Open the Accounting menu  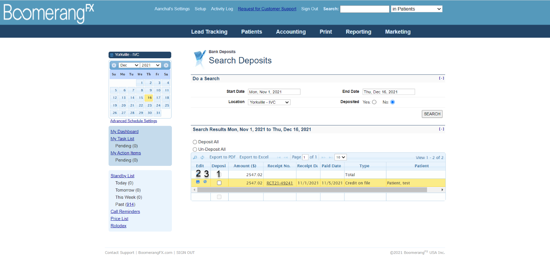pyautogui.click(x=291, y=32)
